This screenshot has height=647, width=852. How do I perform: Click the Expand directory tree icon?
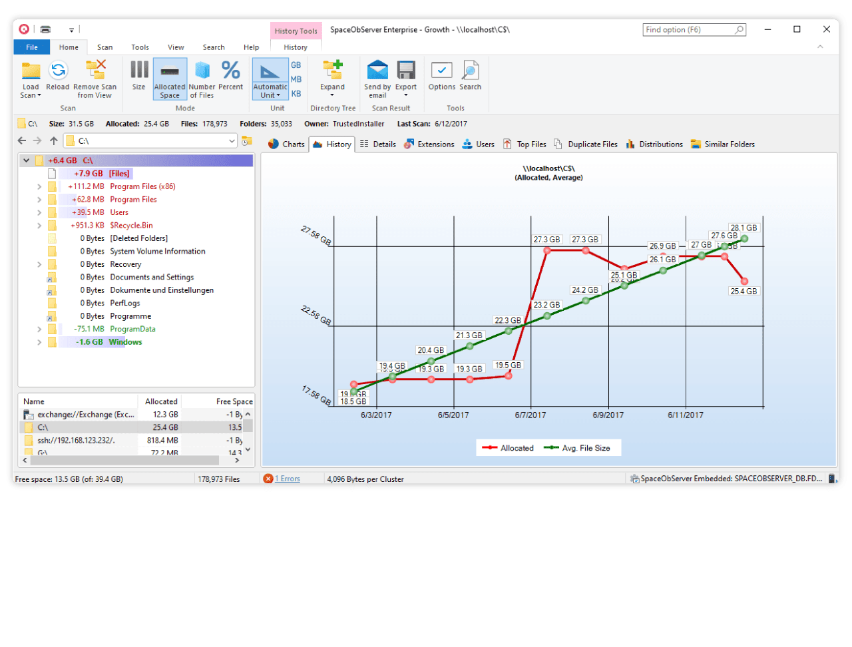pyautogui.click(x=333, y=78)
